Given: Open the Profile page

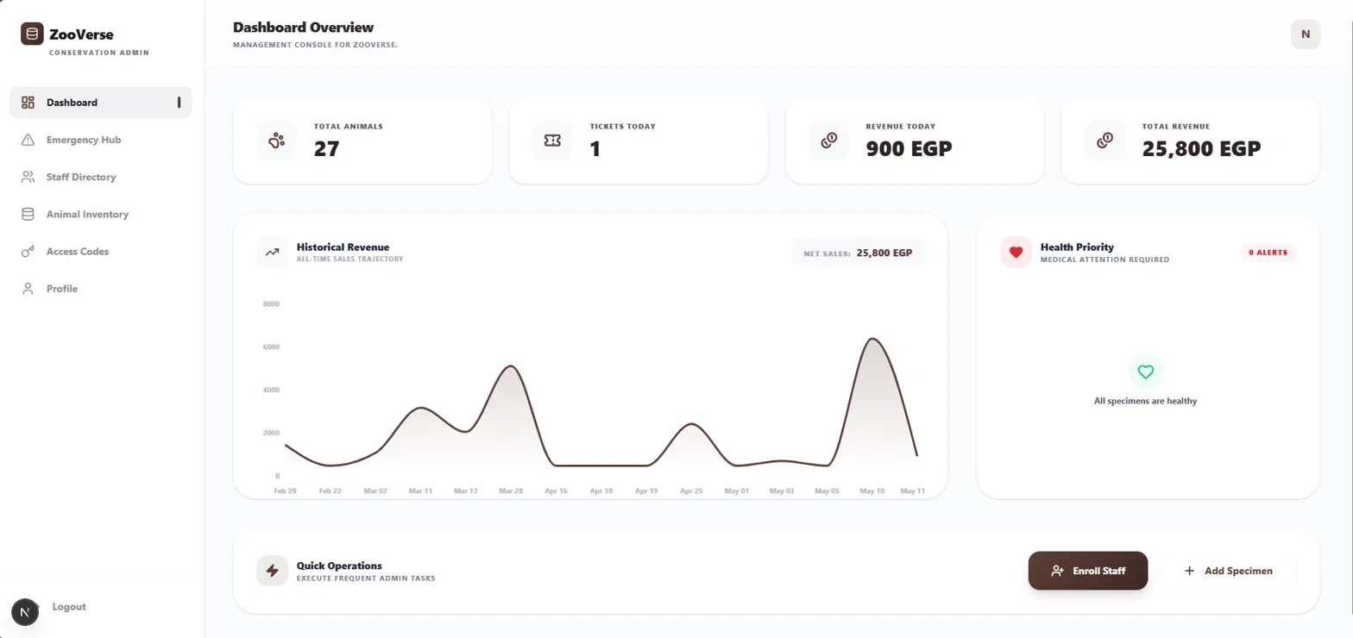Looking at the screenshot, I should 101,289.
